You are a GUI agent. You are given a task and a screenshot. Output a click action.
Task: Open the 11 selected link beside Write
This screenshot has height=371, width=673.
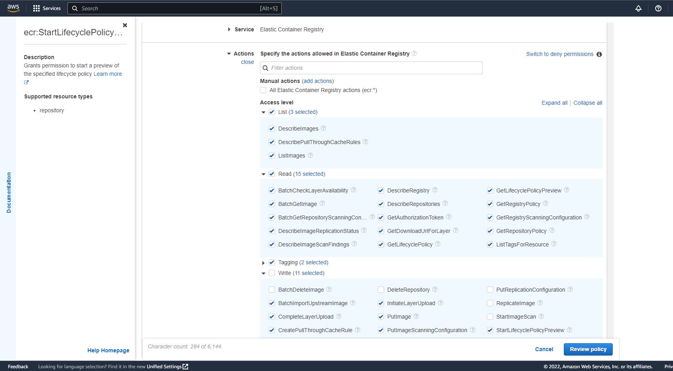[x=308, y=273]
